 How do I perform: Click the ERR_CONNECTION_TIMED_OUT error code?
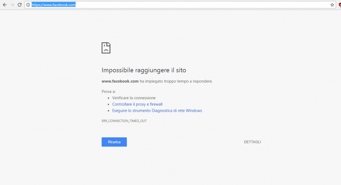pyautogui.click(x=124, y=121)
